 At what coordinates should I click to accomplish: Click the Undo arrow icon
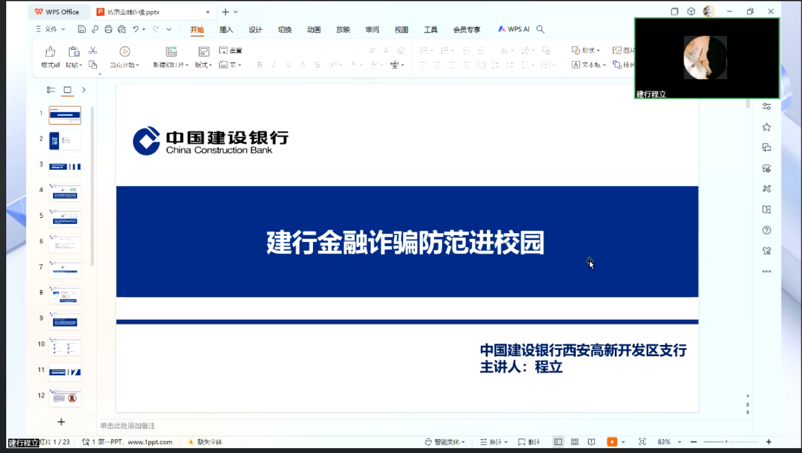click(136, 29)
